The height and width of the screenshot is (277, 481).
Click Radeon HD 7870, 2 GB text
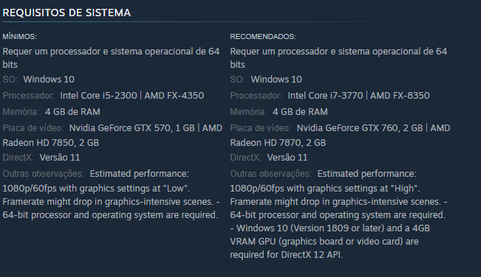(278, 142)
